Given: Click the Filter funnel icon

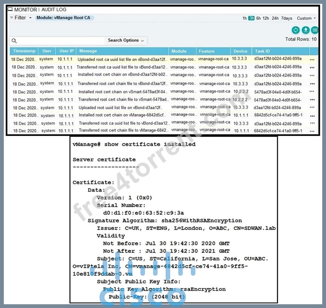Looking at the screenshot, I should coord(11,18).
